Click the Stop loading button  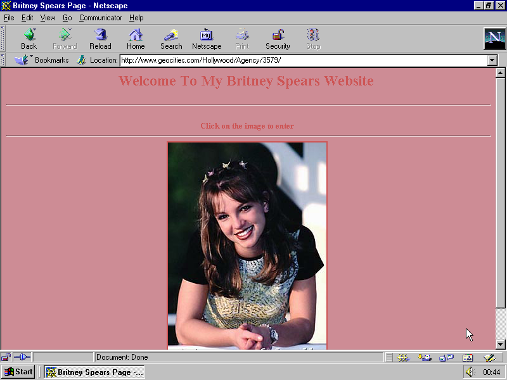point(313,39)
